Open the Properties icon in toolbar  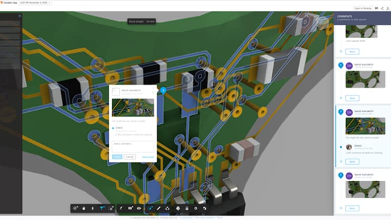point(187,208)
